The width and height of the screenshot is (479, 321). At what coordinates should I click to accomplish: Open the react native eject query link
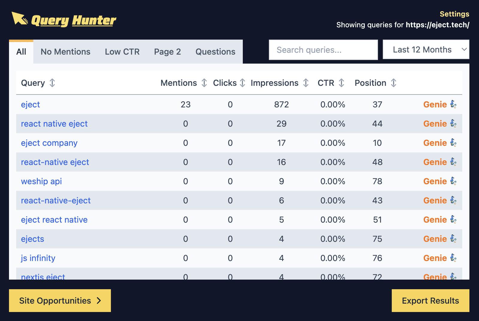tap(54, 124)
